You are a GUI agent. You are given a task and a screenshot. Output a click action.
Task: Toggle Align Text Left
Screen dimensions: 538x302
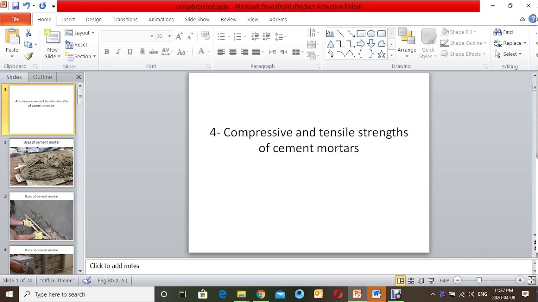(221, 52)
